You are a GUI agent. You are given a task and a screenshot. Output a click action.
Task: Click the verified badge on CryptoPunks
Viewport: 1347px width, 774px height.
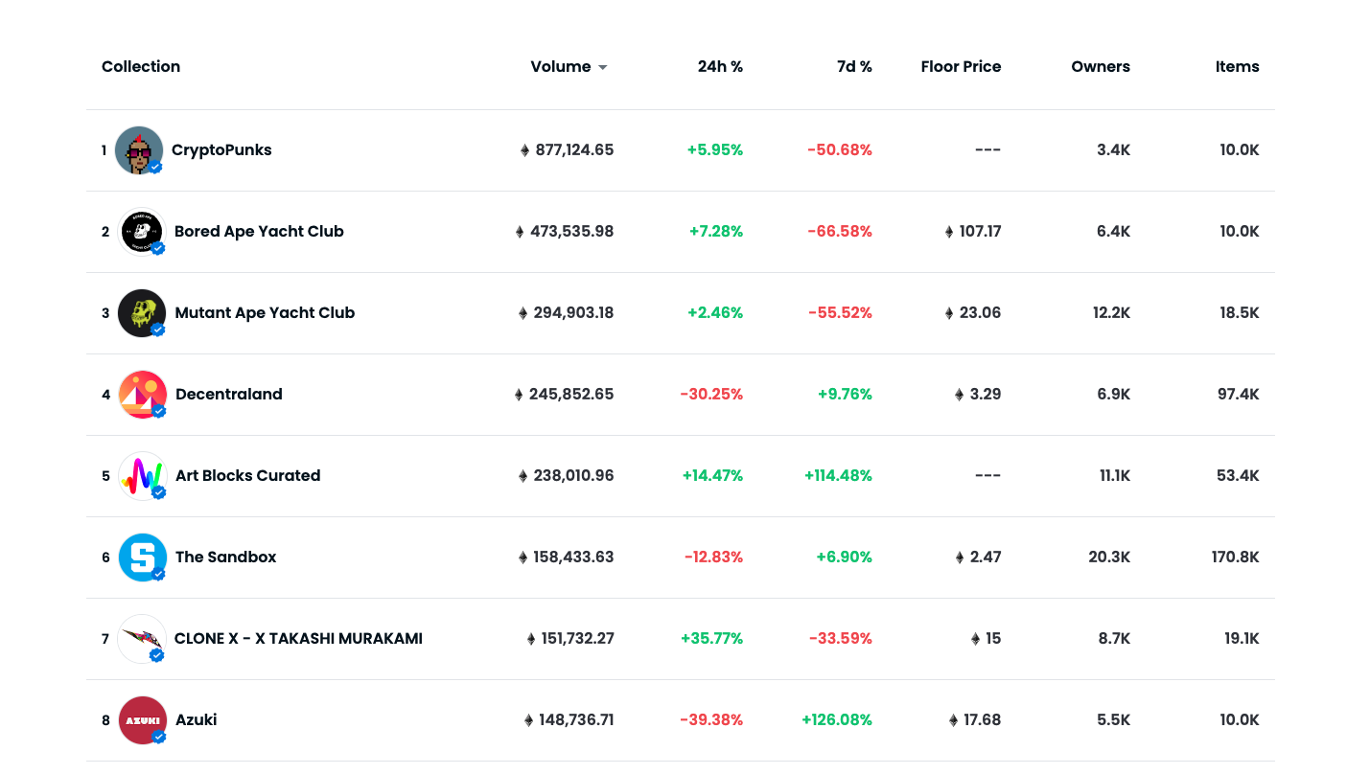155,167
